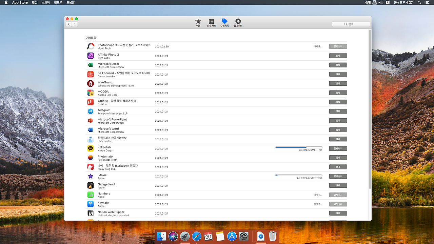Launch Siri from the Dock
The width and height of the screenshot is (434, 244).
point(173,237)
